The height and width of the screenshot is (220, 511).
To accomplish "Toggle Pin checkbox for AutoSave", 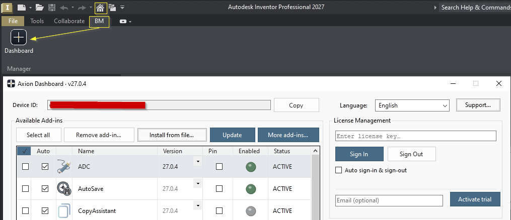I will tap(220, 188).
